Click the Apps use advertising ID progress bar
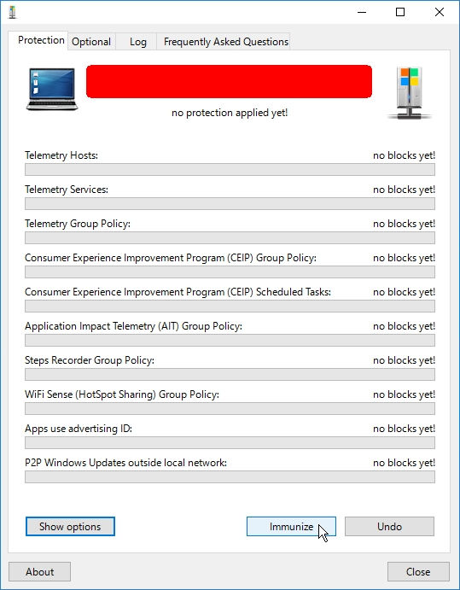 pyautogui.click(x=230, y=443)
